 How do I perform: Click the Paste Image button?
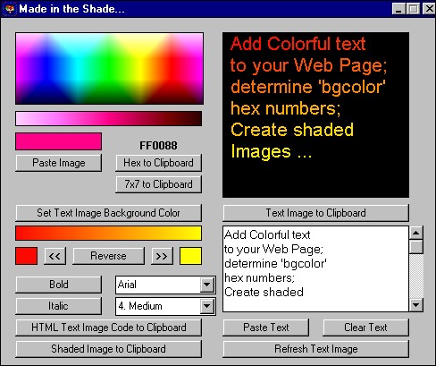coord(58,163)
